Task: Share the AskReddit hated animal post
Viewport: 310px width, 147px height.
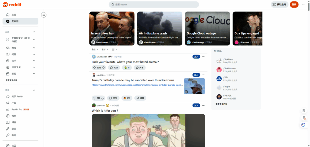Action: (140, 67)
